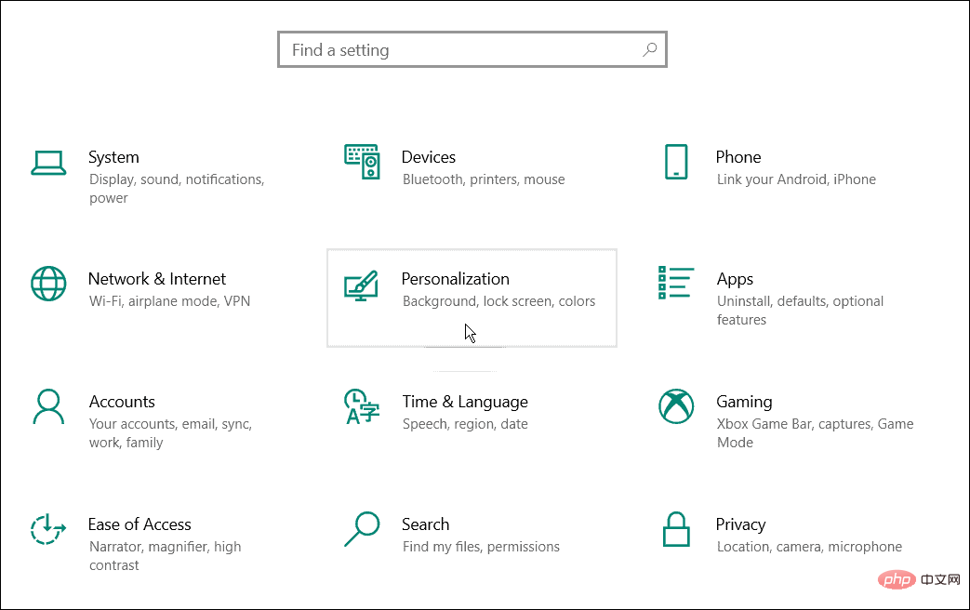The width and height of the screenshot is (970, 610).
Task: Click 'Narrator, magnifier, high contrast' description
Action: [166, 555]
